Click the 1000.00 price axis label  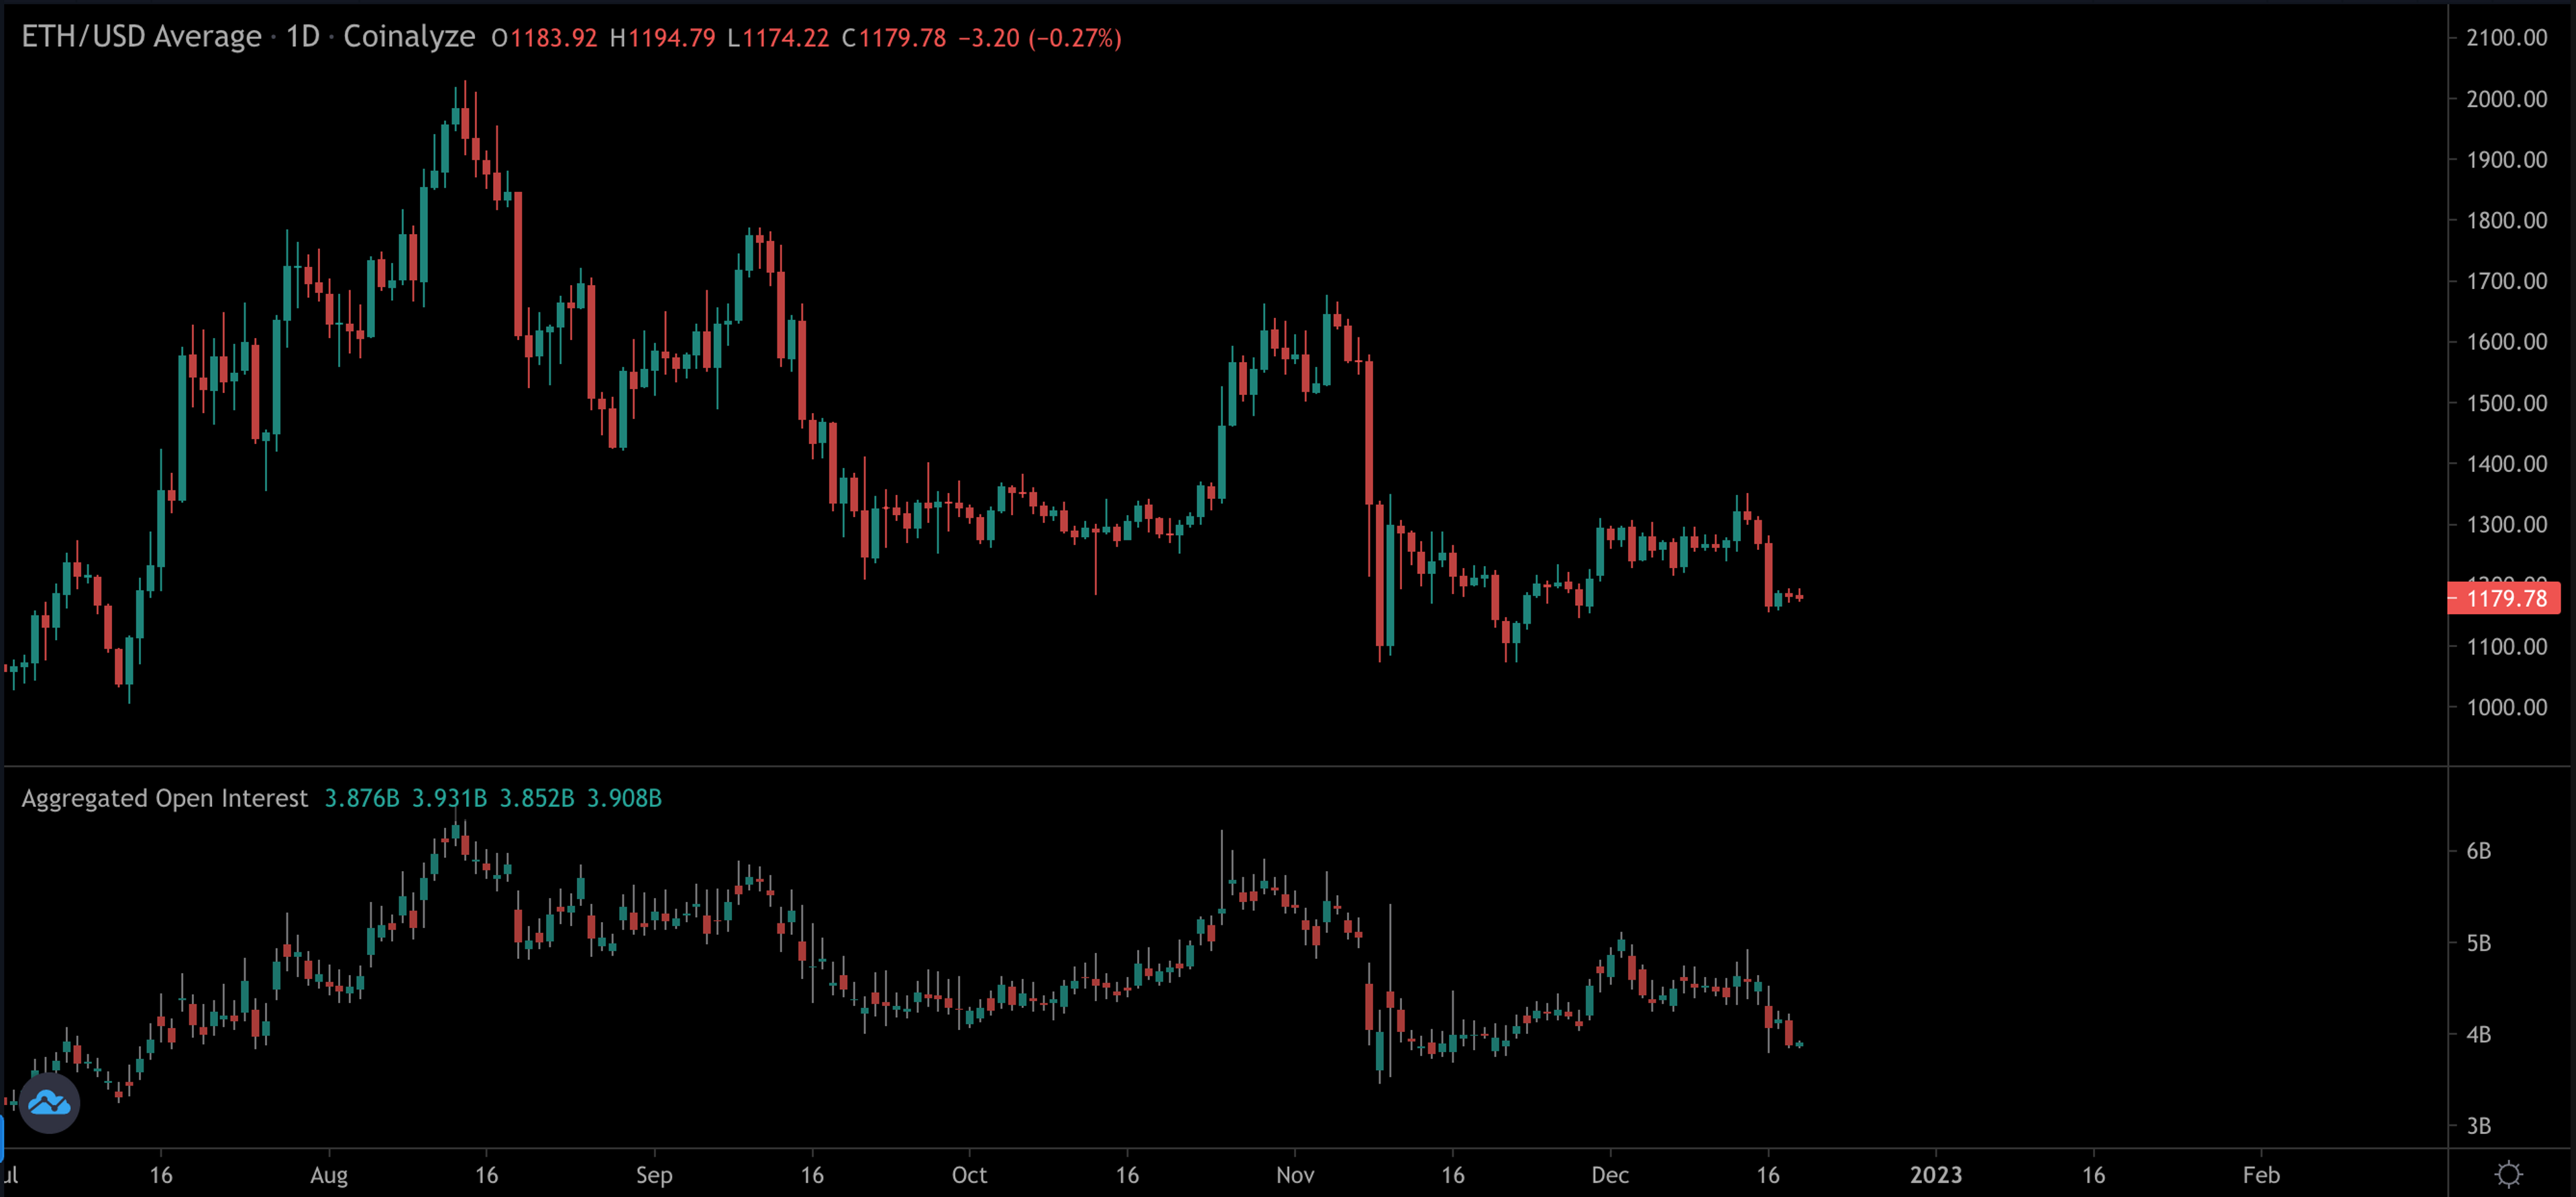click(2506, 707)
